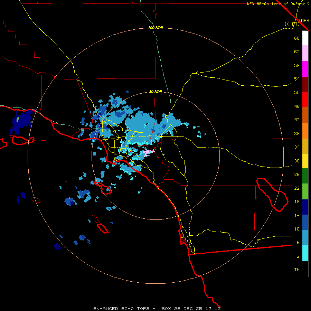The height and width of the screenshot is (311, 311).
Task: Click the "42" legend value
Action: pos(297,120)
